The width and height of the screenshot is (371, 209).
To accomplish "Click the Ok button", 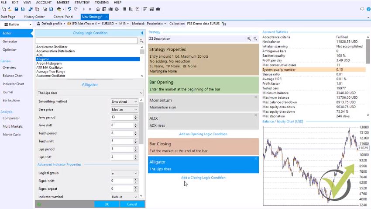I will (x=106, y=204).
